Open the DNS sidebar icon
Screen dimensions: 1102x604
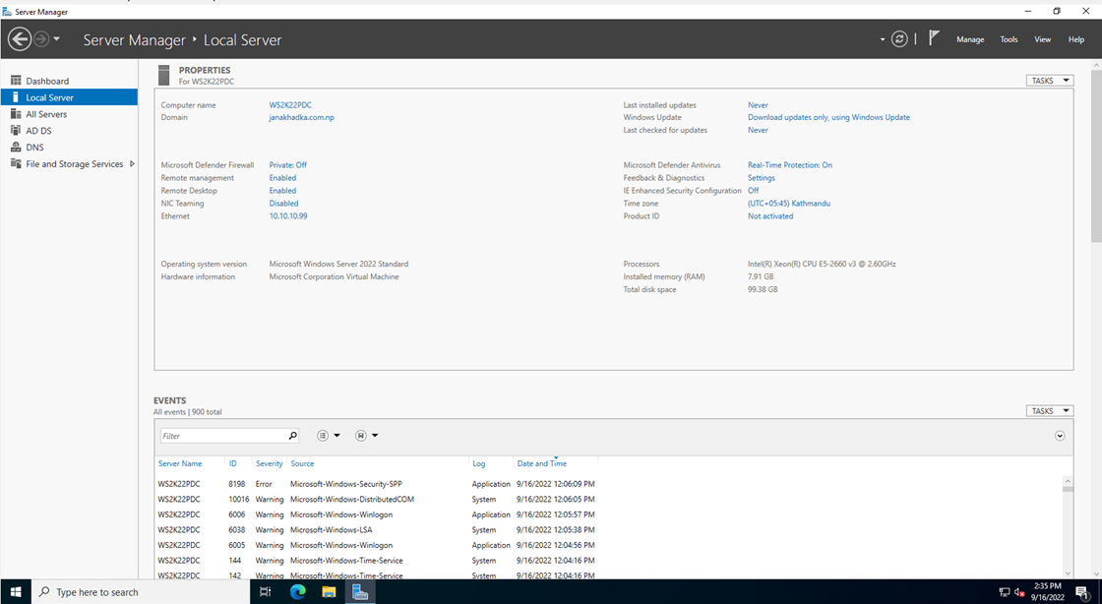tap(15, 147)
